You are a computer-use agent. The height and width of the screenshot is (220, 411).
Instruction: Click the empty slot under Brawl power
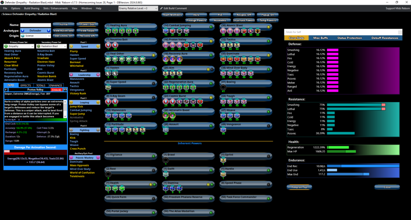pyautogui.click(x=166, y=160)
